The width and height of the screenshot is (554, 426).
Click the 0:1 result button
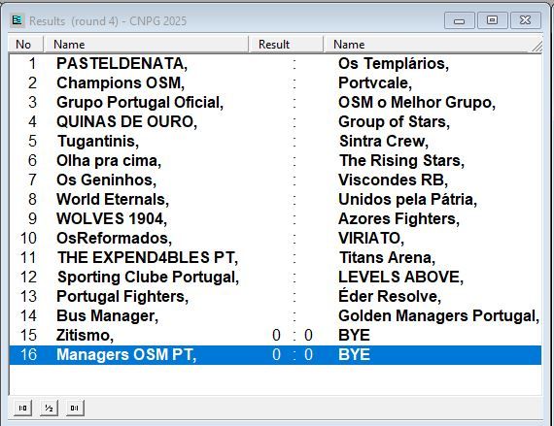[75, 408]
